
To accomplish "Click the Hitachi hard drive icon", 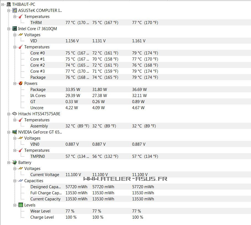I will click(x=15, y=114).
